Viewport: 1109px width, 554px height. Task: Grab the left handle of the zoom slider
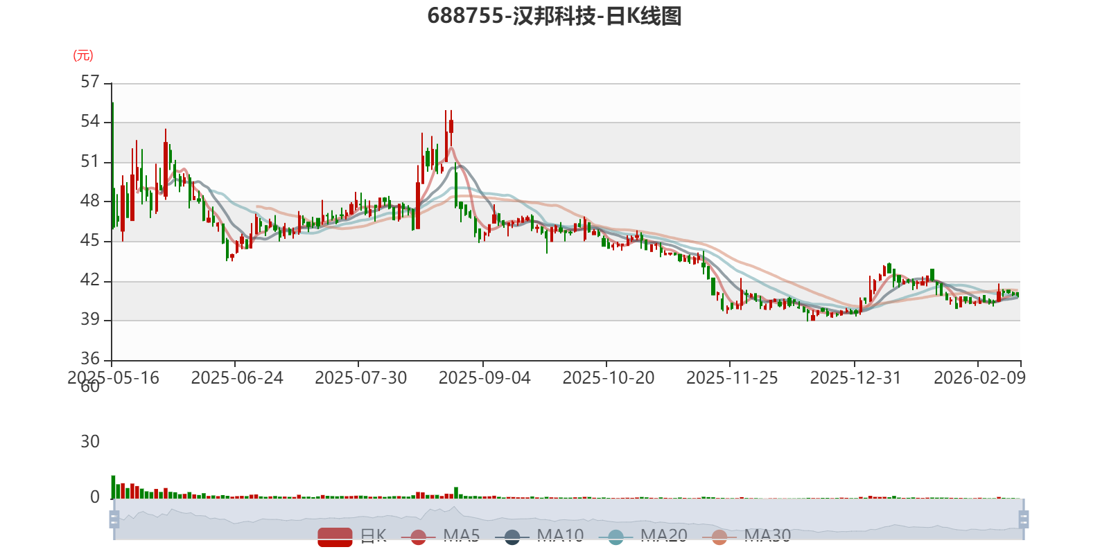click(114, 519)
